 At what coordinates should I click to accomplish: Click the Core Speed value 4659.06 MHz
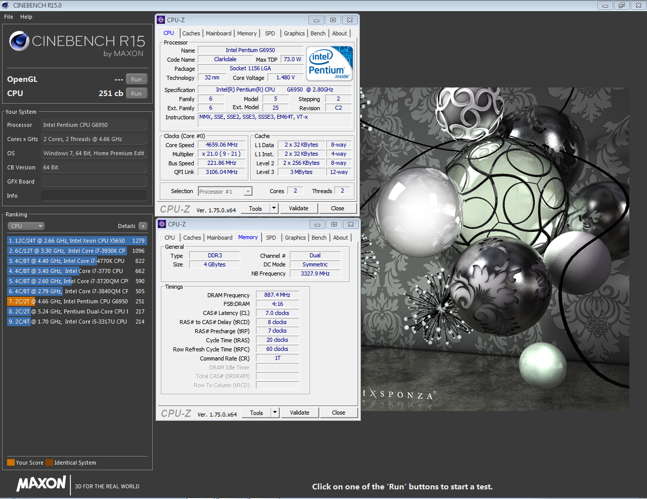tap(222, 145)
